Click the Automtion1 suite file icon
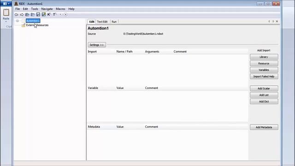Screen dimensions: 295x166 24,21
